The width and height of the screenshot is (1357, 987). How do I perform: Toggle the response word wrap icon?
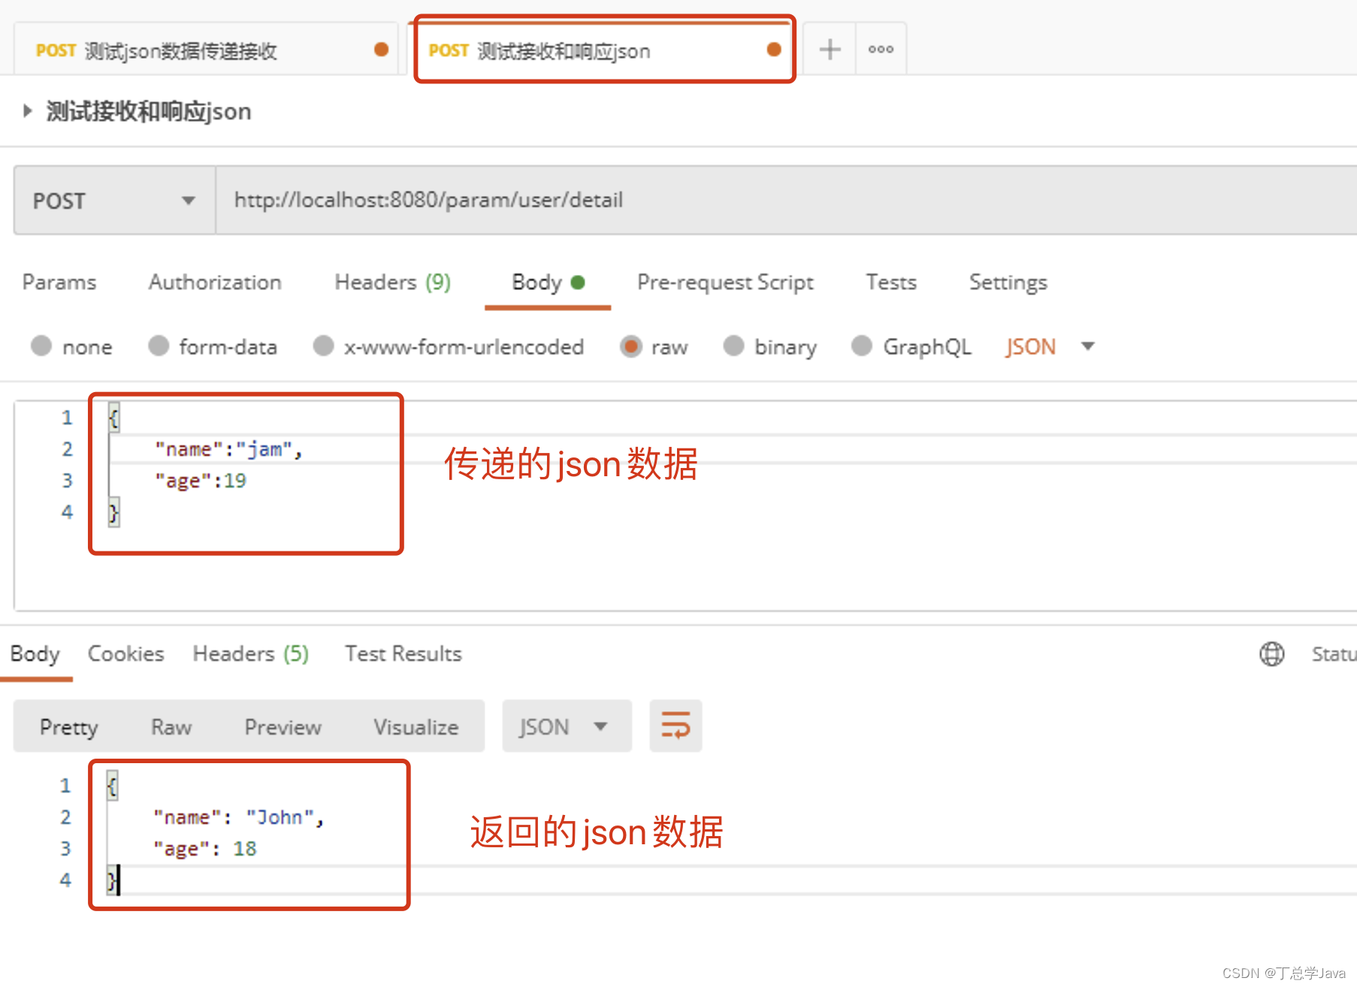click(675, 726)
